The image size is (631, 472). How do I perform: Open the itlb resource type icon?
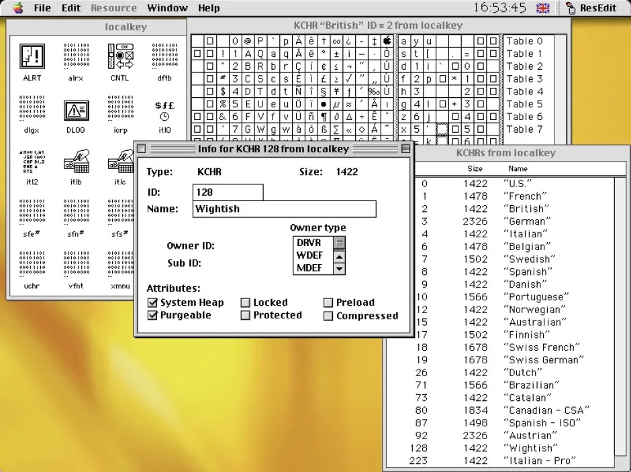coord(76,161)
